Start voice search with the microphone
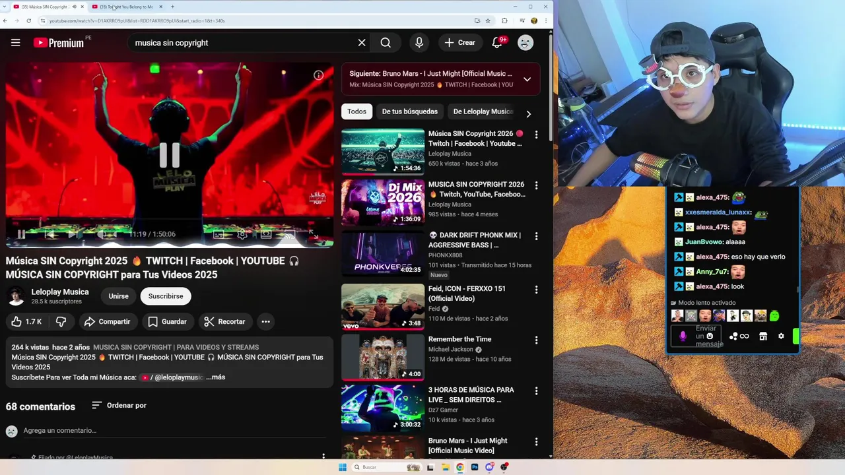This screenshot has width=845, height=475. [419, 43]
